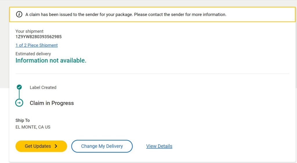The height and width of the screenshot is (163, 297).
Task: Click the progress line between status steps
Action: coord(19,94)
